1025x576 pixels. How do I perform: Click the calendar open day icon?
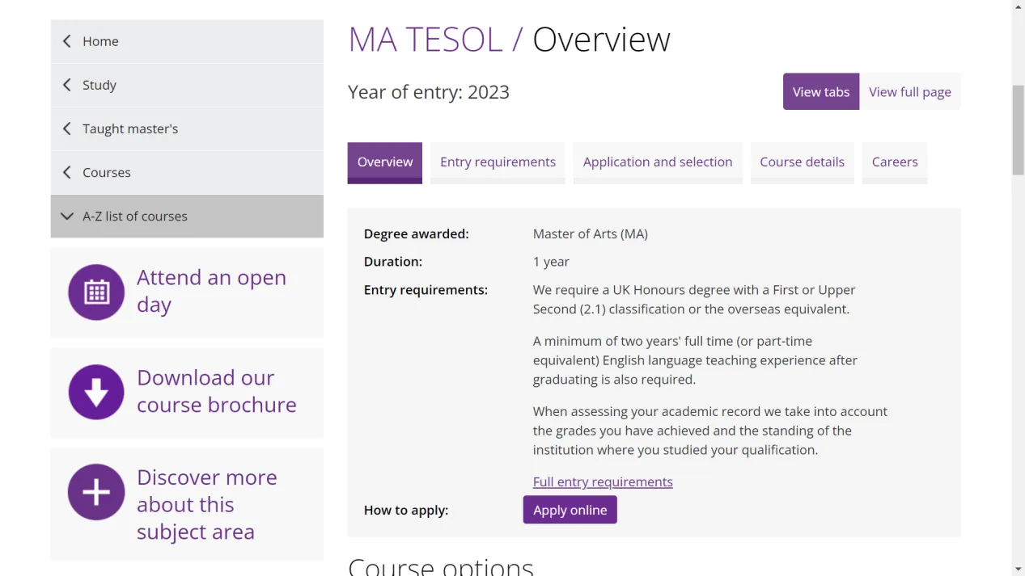pos(96,292)
